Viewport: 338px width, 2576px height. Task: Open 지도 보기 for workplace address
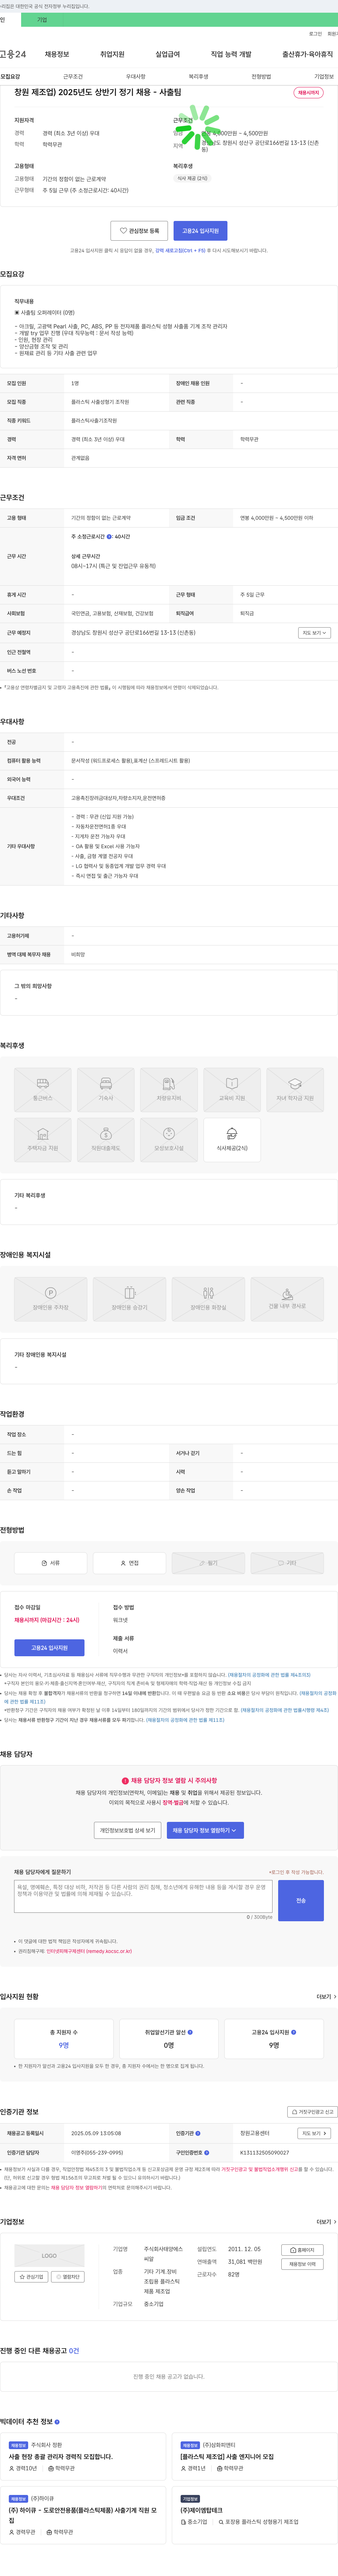pos(314,633)
